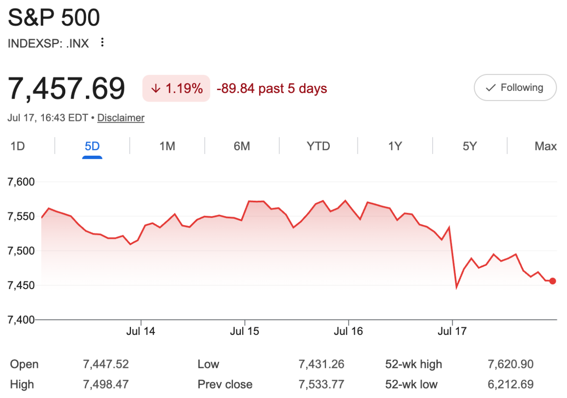Click the Jul 16 axis marker
567x398 pixels.
(348, 331)
